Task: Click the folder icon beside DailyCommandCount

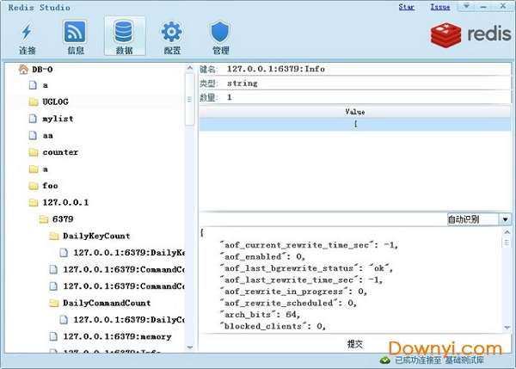Action: pos(54,303)
